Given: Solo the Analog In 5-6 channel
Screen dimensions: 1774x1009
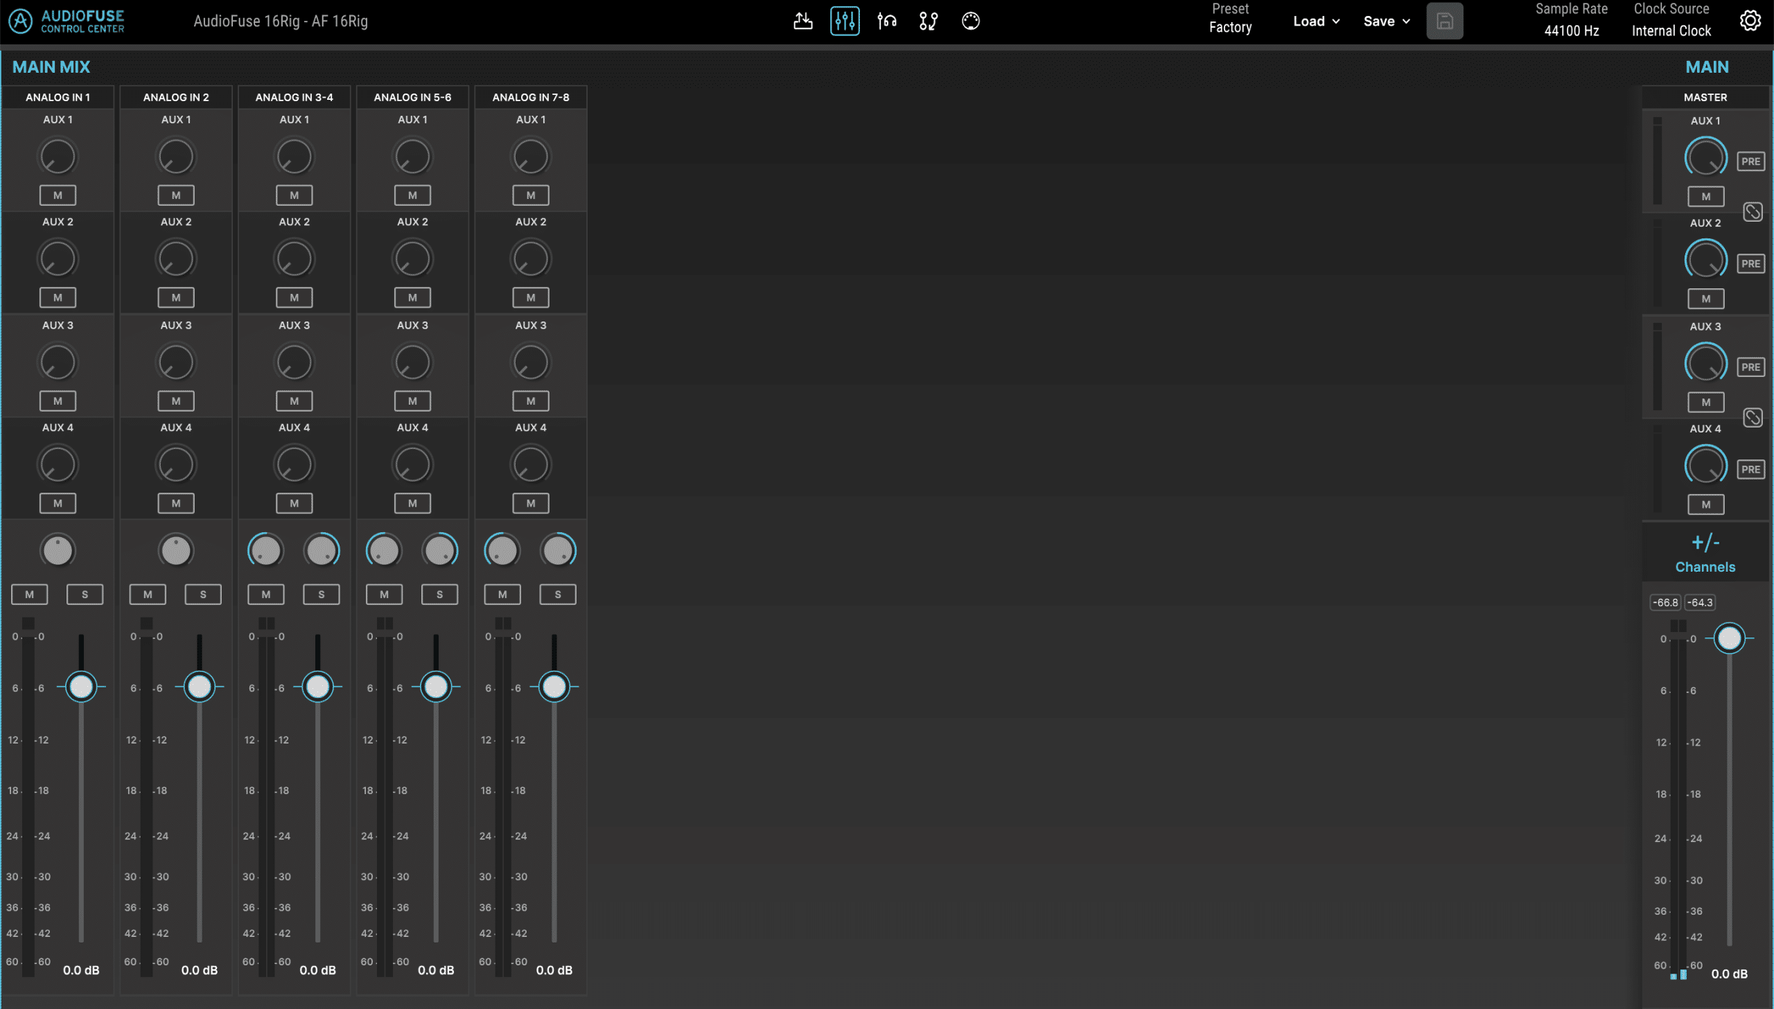Looking at the screenshot, I should (x=439, y=594).
